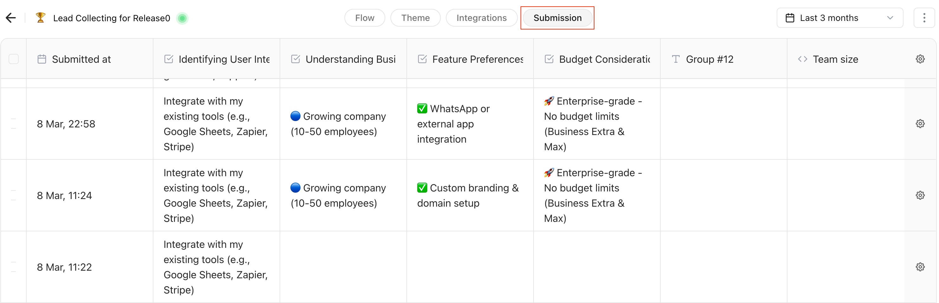Click the Group #12 column header
This screenshot has width=939, height=303.
pos(709,59)
